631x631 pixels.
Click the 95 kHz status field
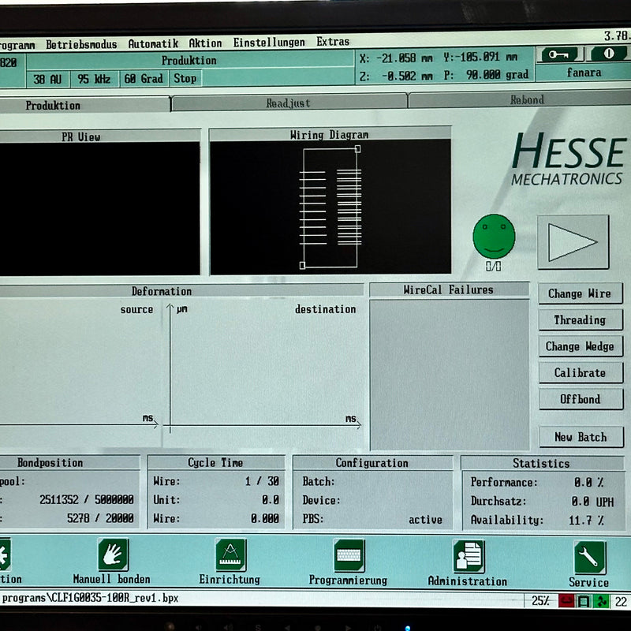(x=94, y=79)
